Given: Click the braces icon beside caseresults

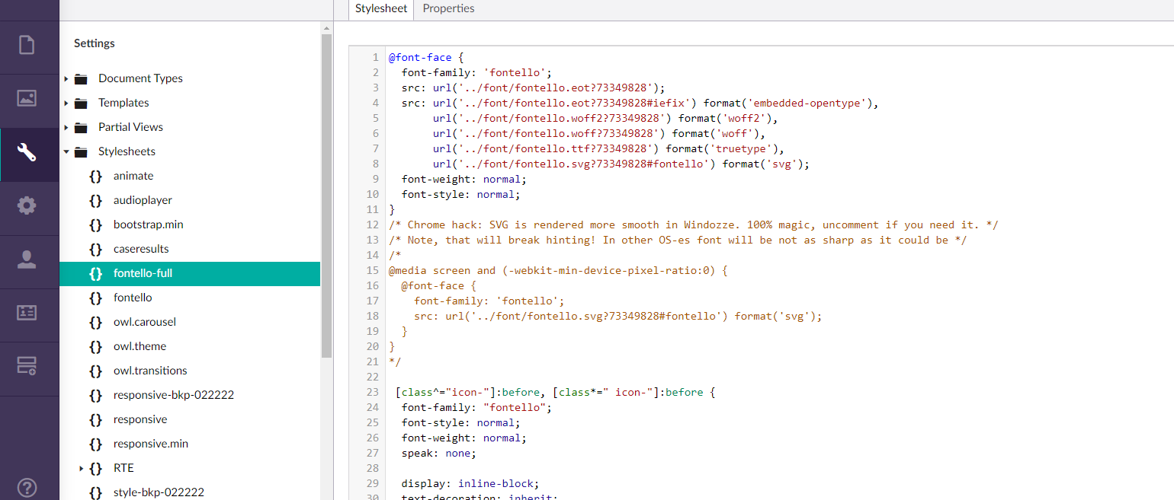Looking at the screenshot, I should point(95,249).
